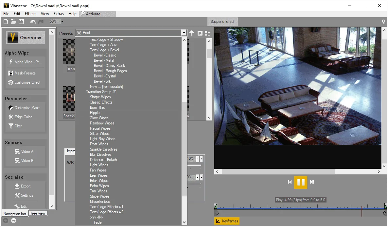Toggle the Suspend Effect button
388x227 pixels.
click(222, 22)
